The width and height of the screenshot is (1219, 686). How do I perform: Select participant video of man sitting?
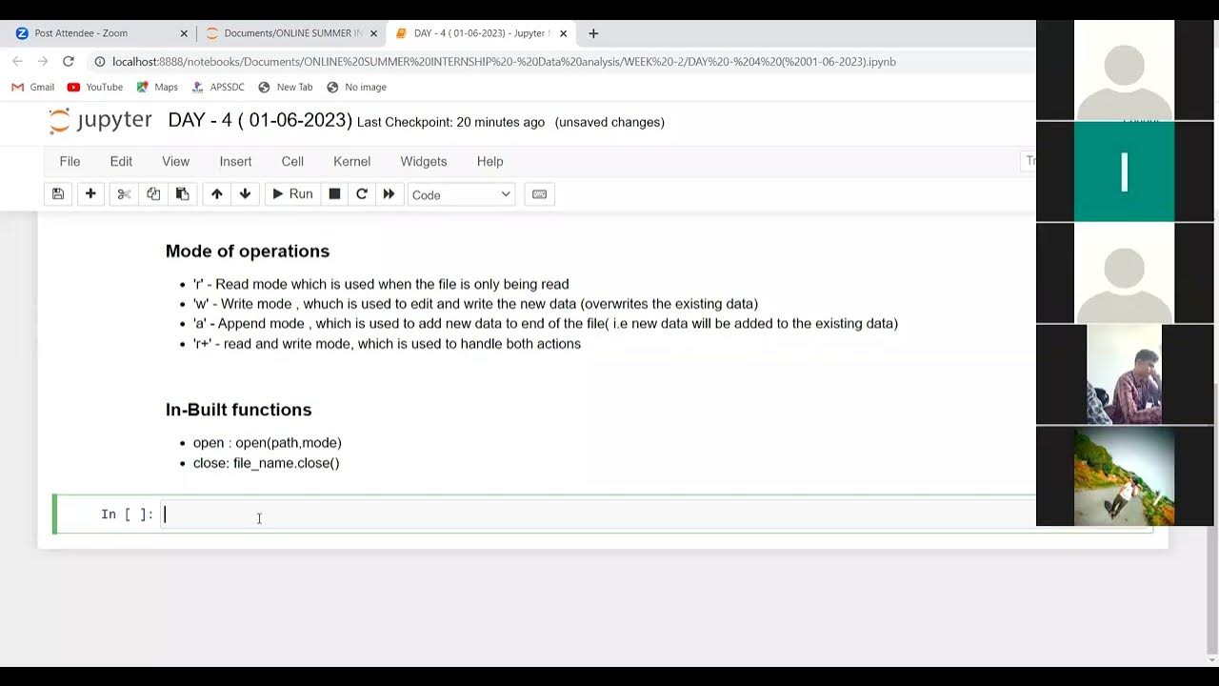point(1124,374)
